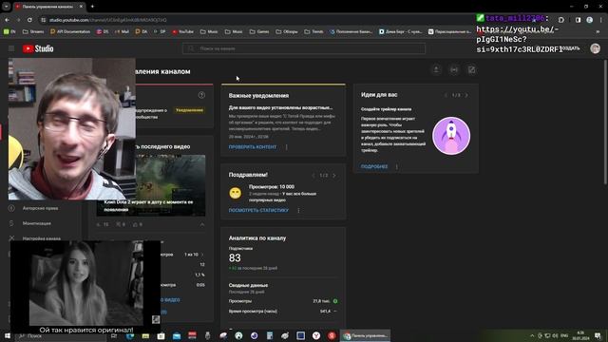Open the YouTube bookmark
This screenshot has width=608, height=342.
[182, 31]
